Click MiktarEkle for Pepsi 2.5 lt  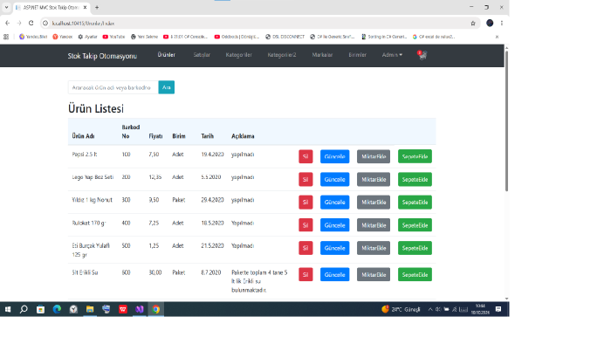click(374, 156)
